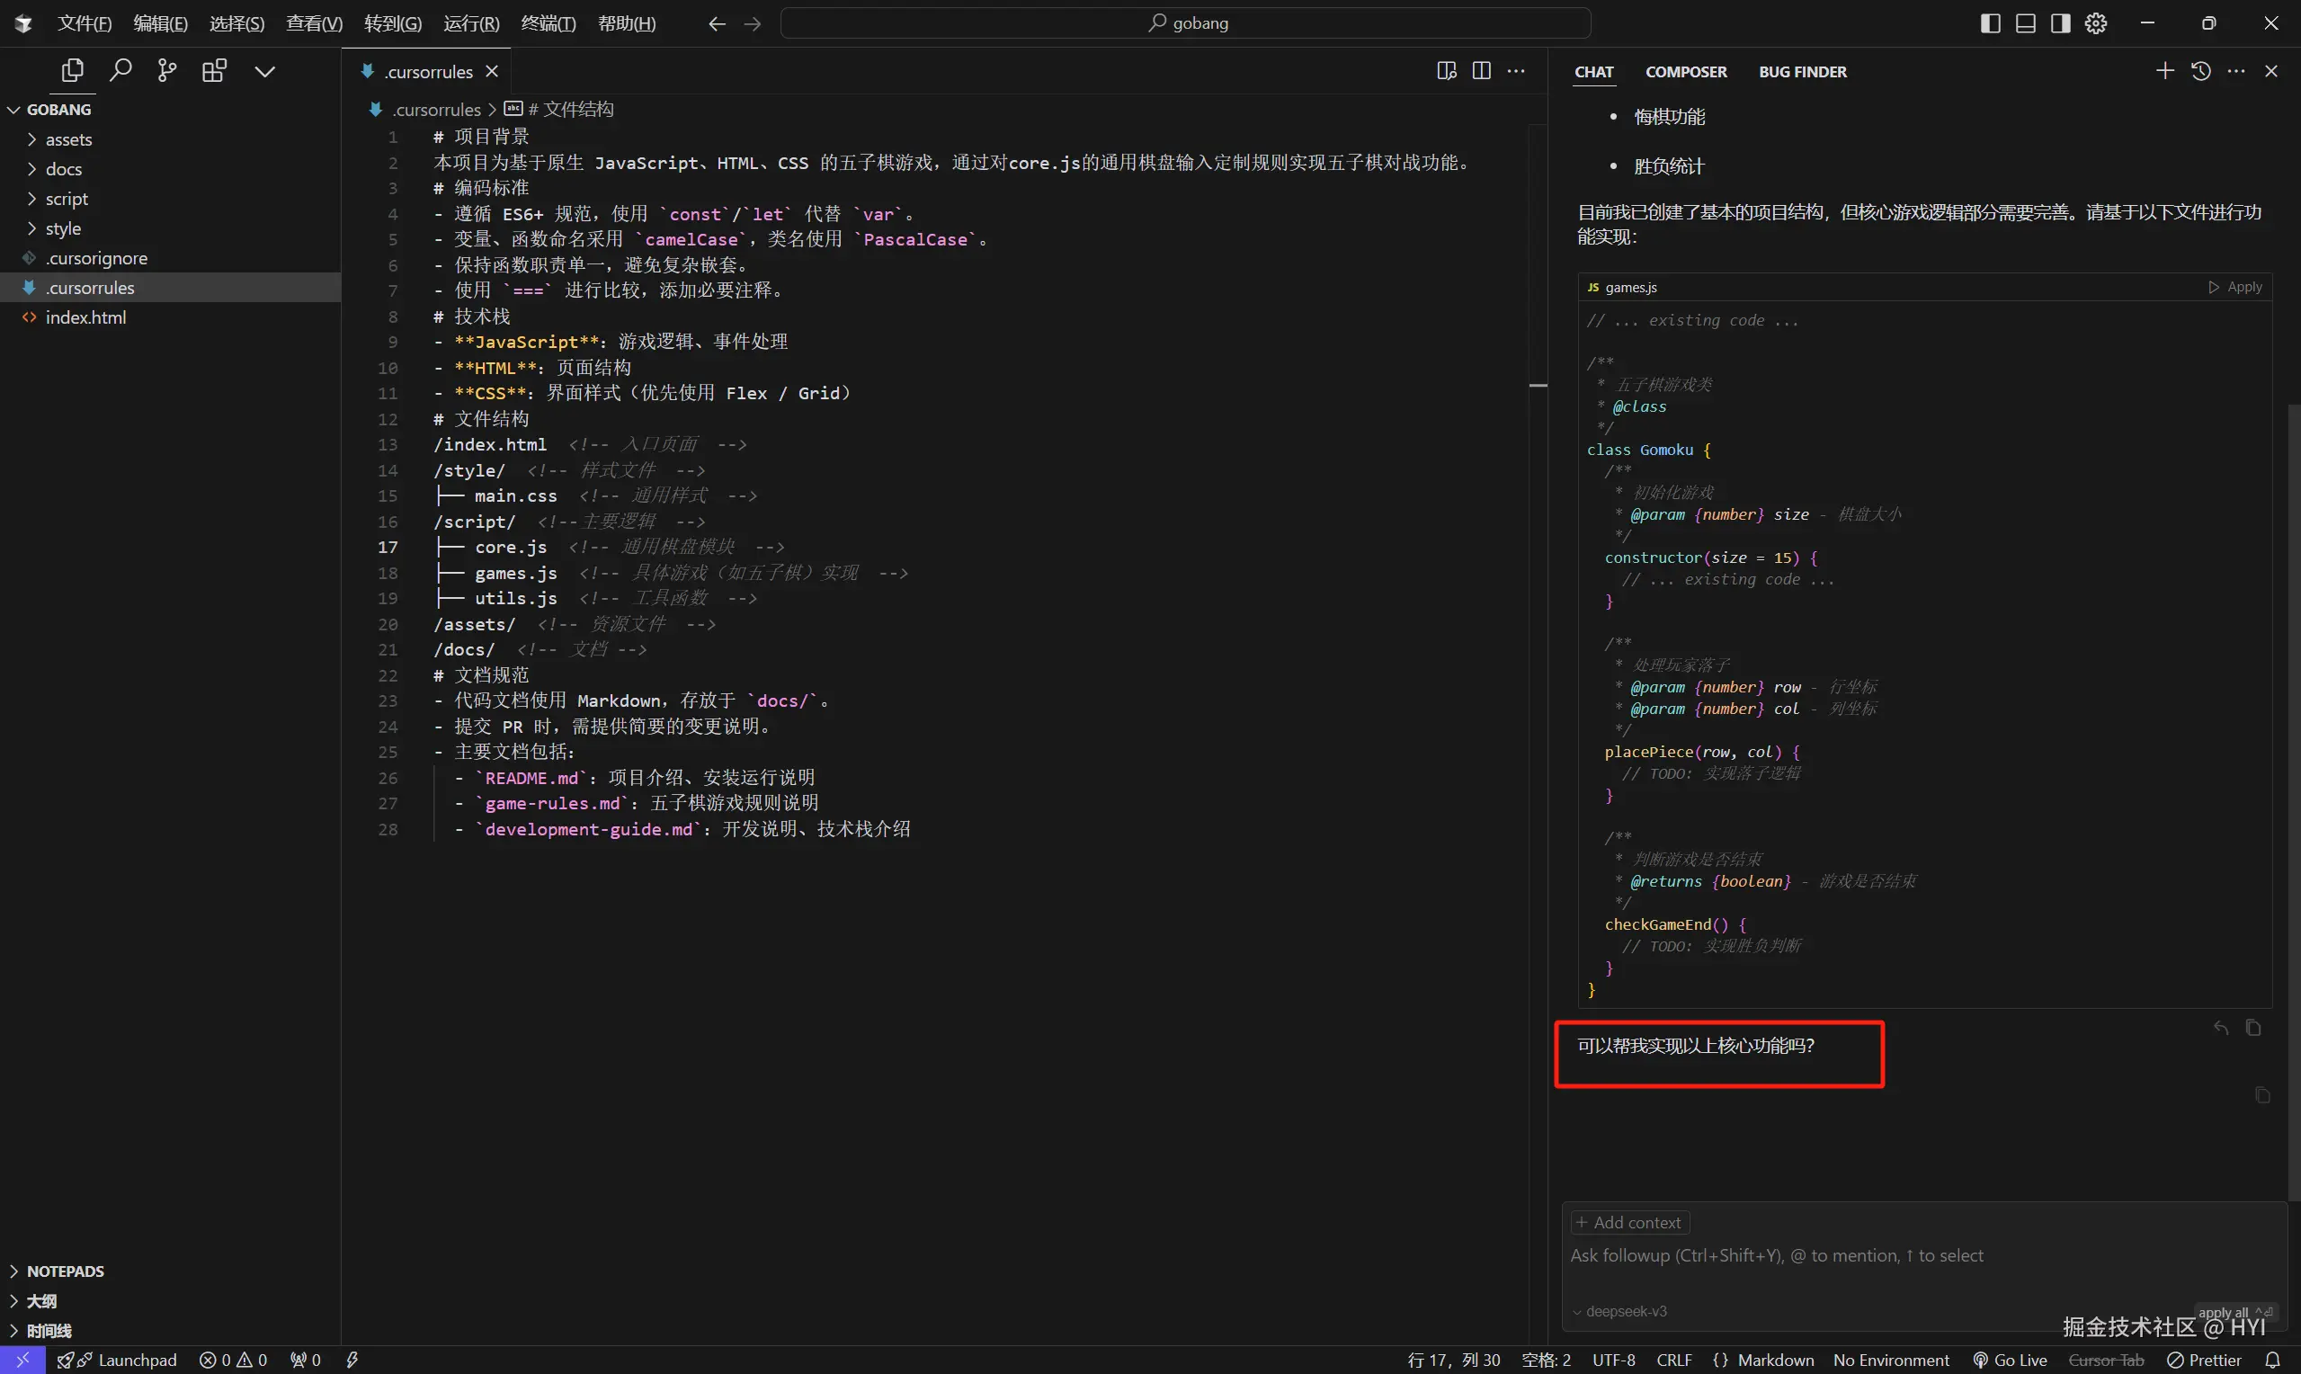Click the gobang search box at the top
Viewport: 2301px width, 1374px height.
coord(1188,22)
